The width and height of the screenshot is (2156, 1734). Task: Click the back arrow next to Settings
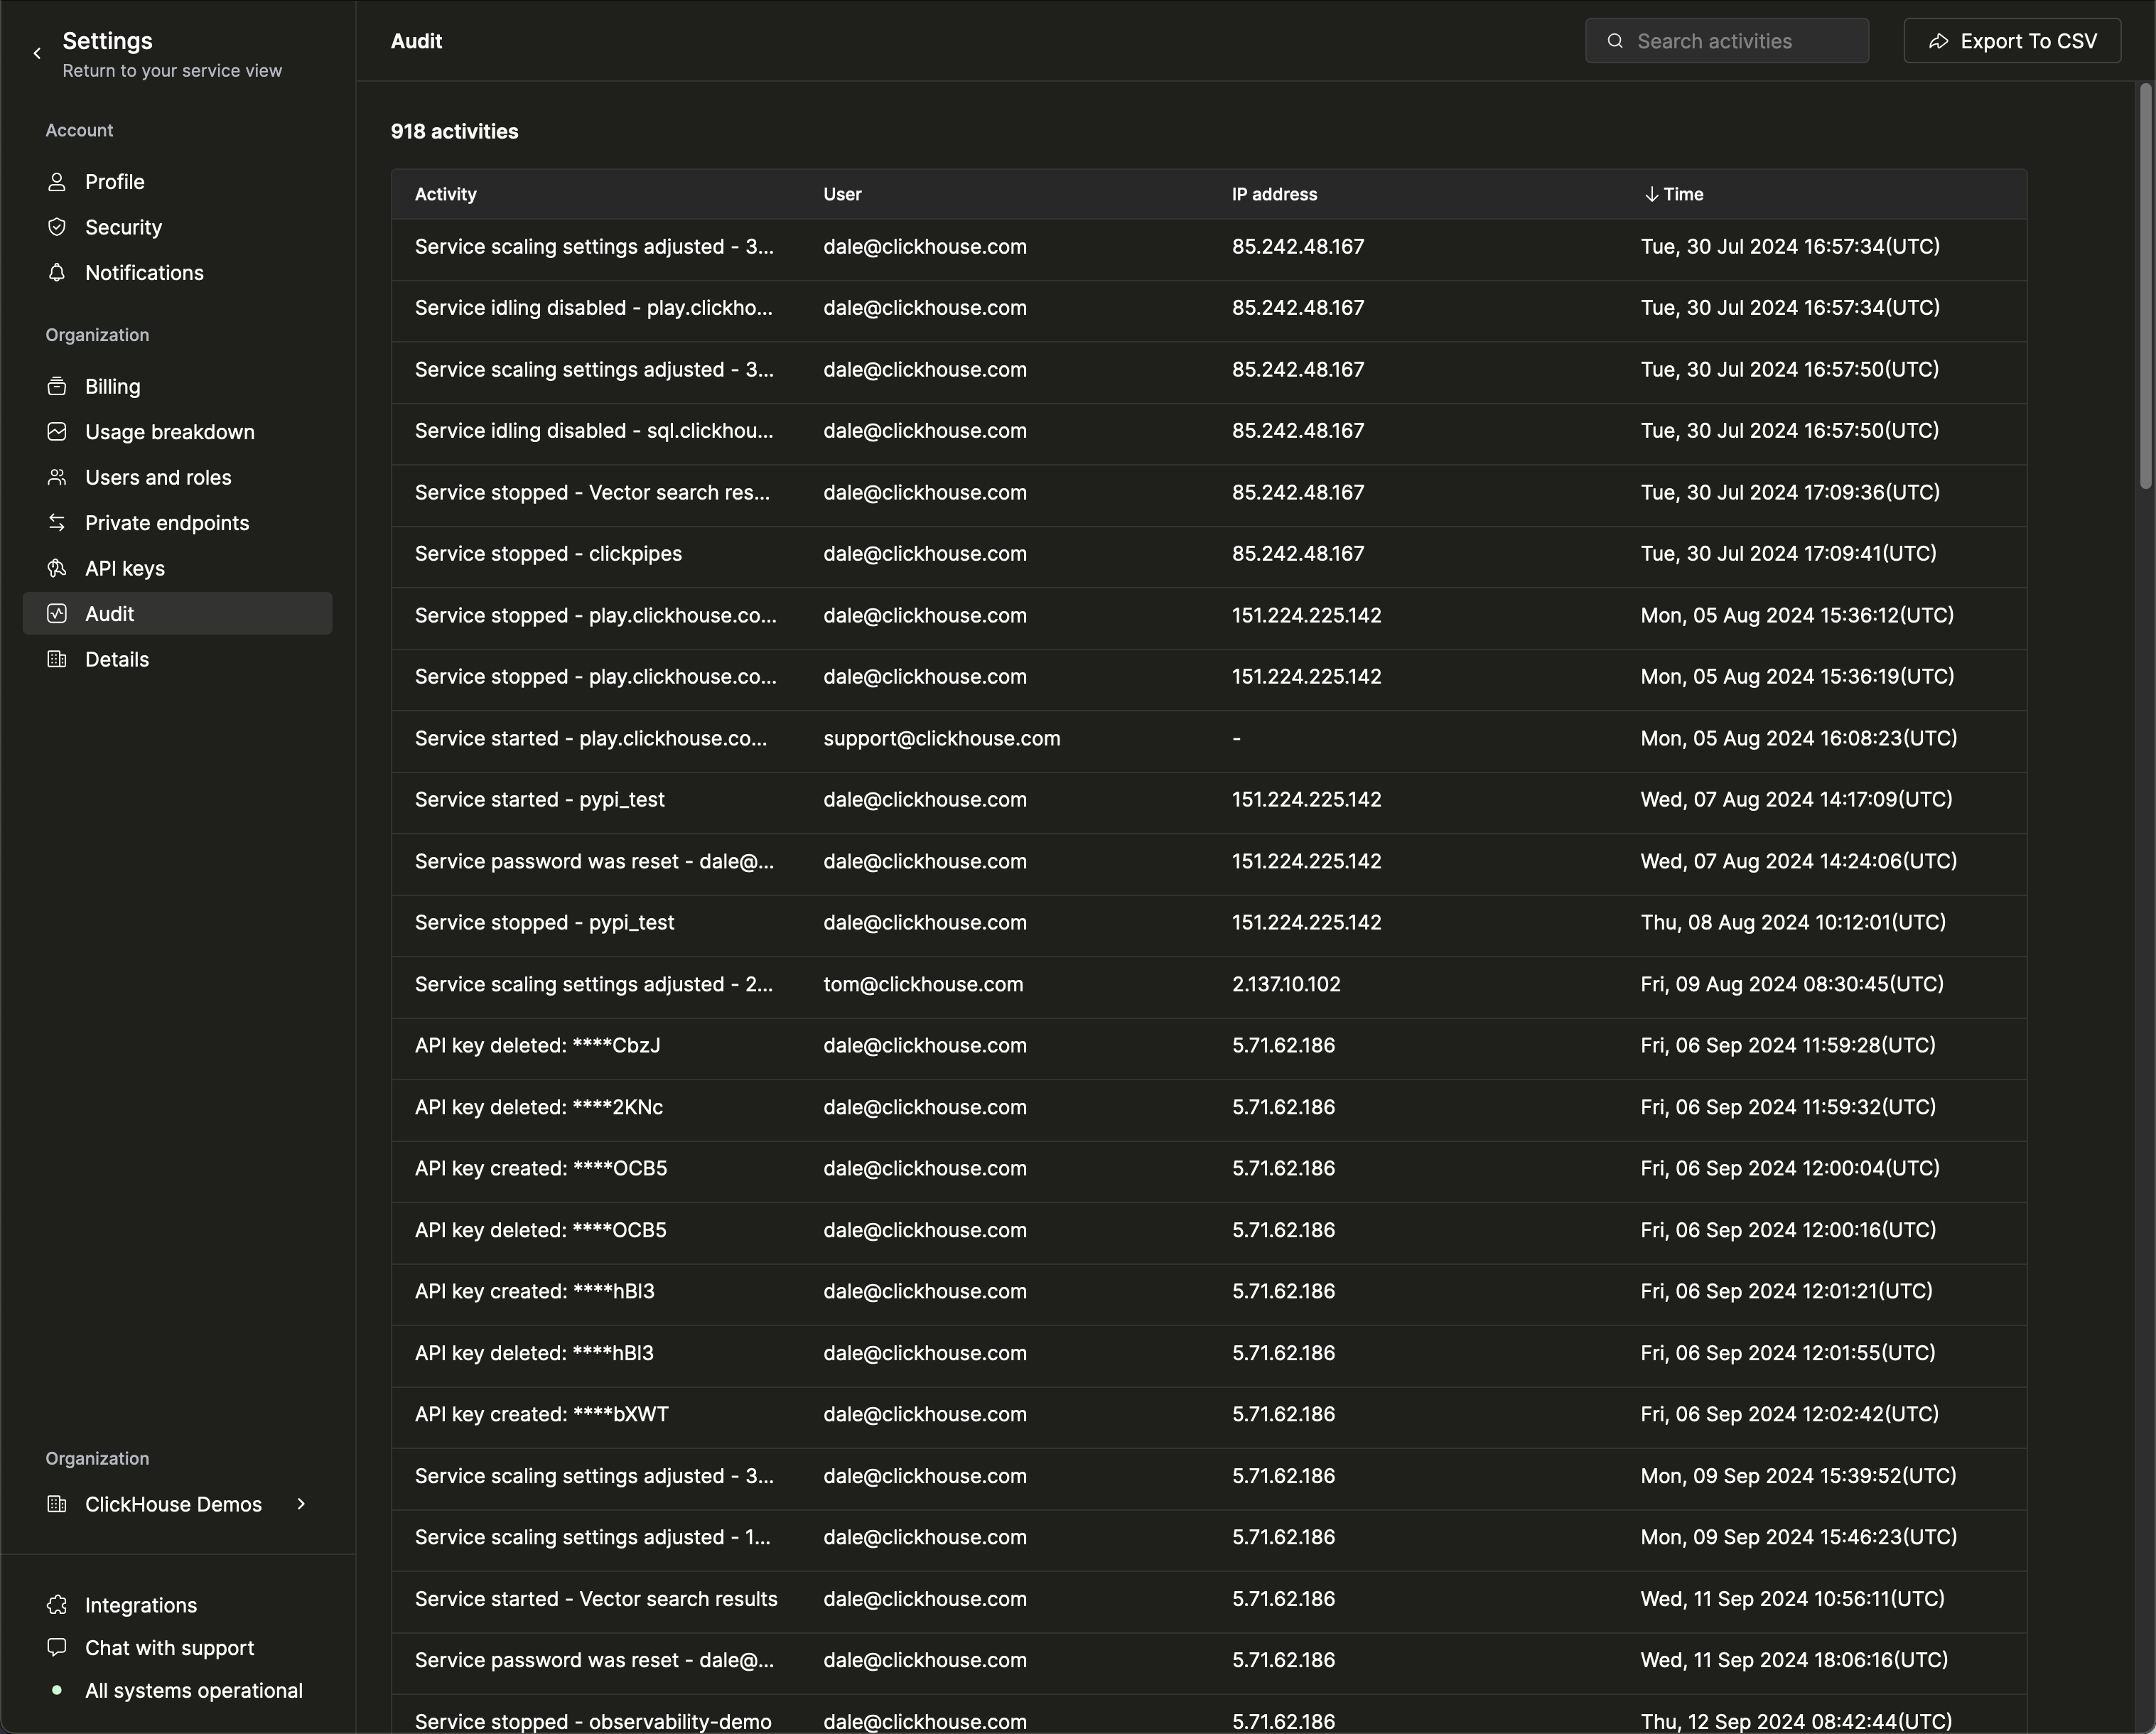(x=37, y=54)
